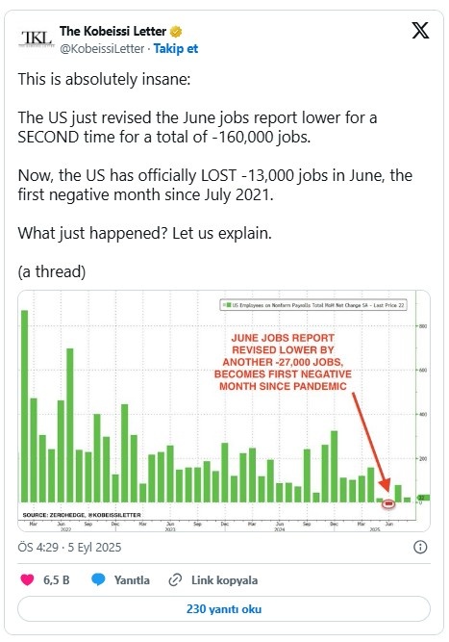This screenshot has width=449, height=642.
Task: Like the tweet with heart icon
Action: (27, 579)
